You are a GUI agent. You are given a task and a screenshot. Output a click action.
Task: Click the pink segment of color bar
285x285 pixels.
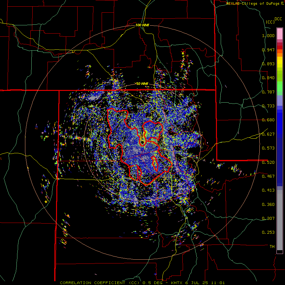point(280,34)
